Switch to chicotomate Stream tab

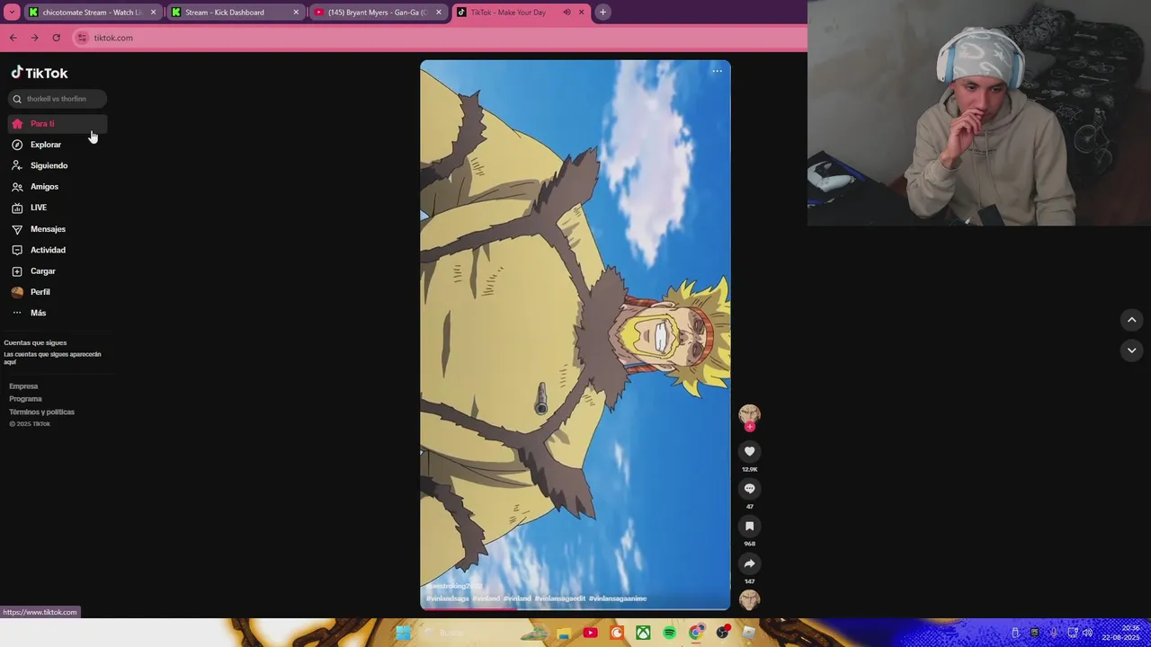pyautogui.click(x=92, y=13)
